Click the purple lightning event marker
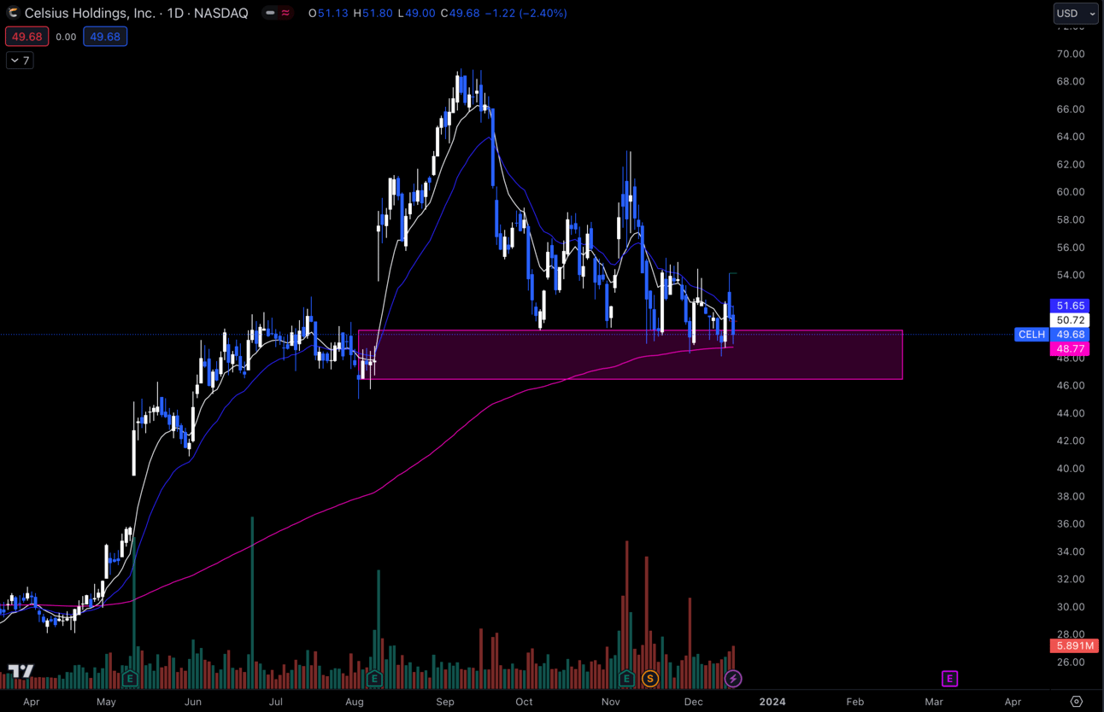Screen dimensions: 1104x712 [x=733, y=679]
